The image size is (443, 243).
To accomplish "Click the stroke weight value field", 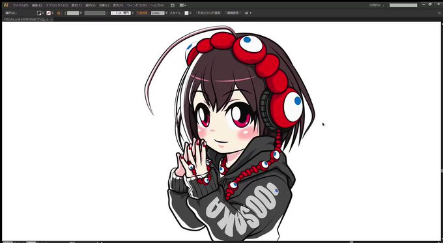I will pos(73,13).
